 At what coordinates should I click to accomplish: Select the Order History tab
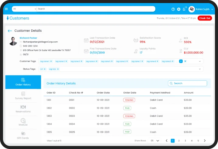pyautogui.click(x=23, y=82)
